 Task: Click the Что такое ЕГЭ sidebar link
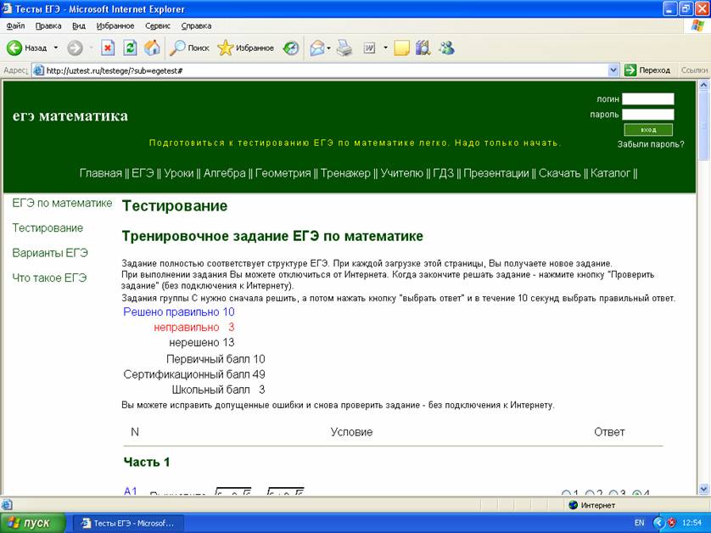[49, 278]
